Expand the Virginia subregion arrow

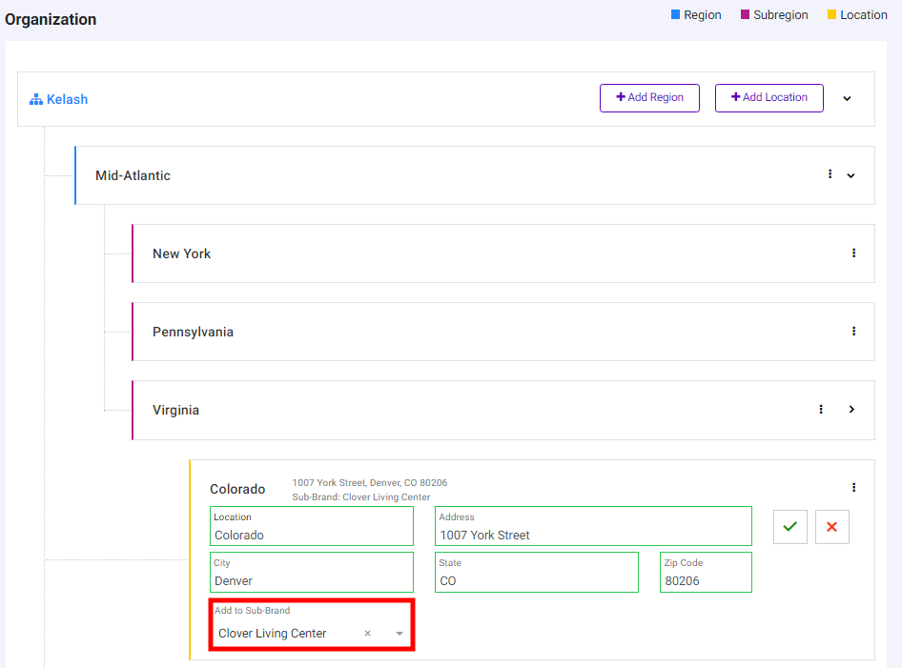tap(852, 410)
